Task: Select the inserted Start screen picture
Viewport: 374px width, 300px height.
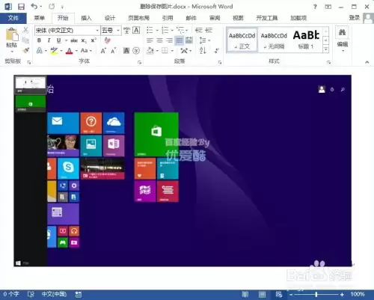Action: pyautogui.click(x=183, y=171)
